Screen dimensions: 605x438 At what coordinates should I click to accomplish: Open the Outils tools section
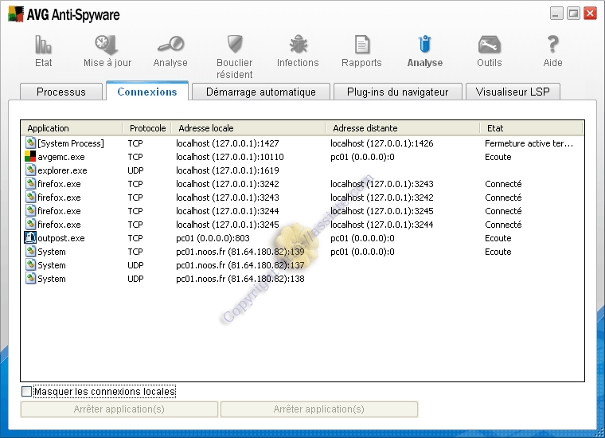coord(490,51)
